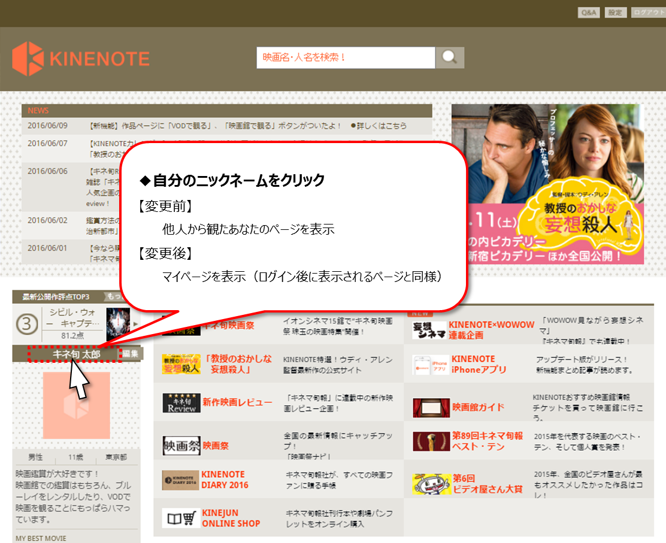
Task: Open 設定 settings at top
Action: [614, 13]
